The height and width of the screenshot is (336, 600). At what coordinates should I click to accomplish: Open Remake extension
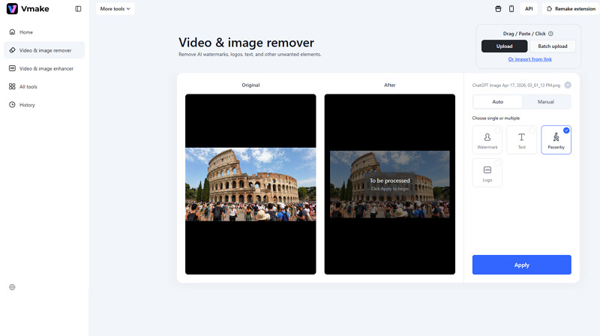point(569,9)
